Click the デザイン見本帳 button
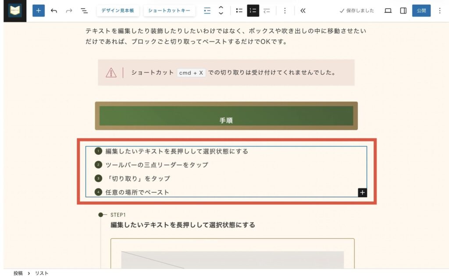This screenshot has height=278, width=449. coord(118,11)
